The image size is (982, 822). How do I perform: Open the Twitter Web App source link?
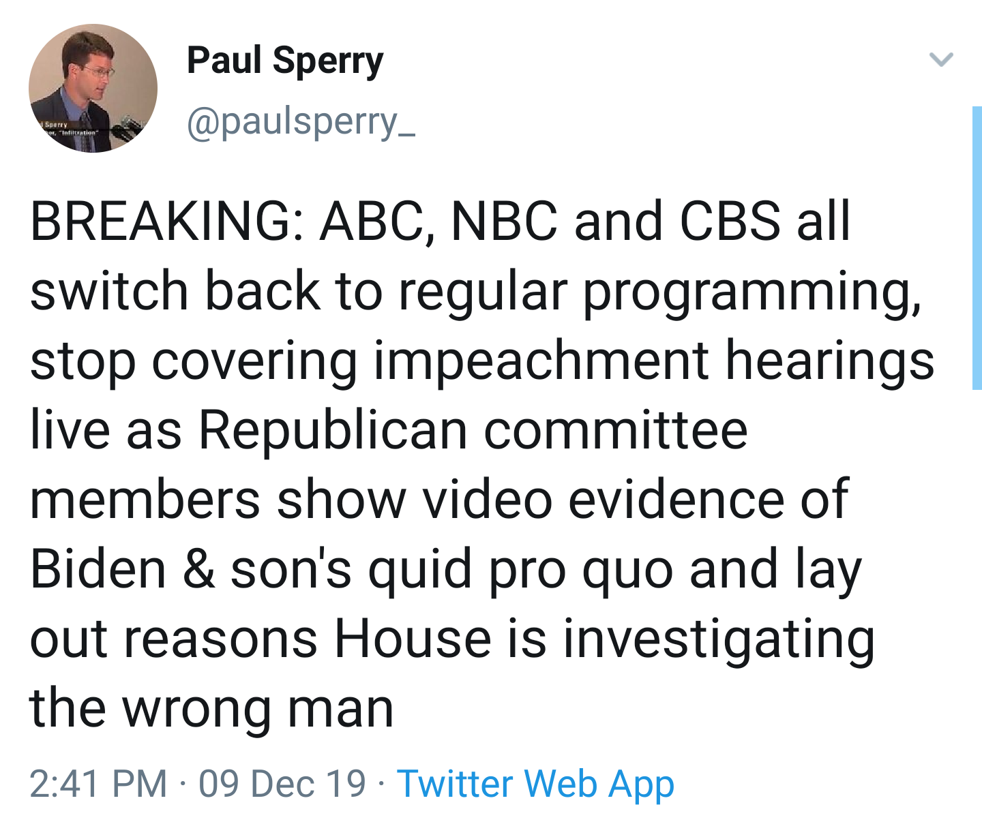[x=535, y=783]
